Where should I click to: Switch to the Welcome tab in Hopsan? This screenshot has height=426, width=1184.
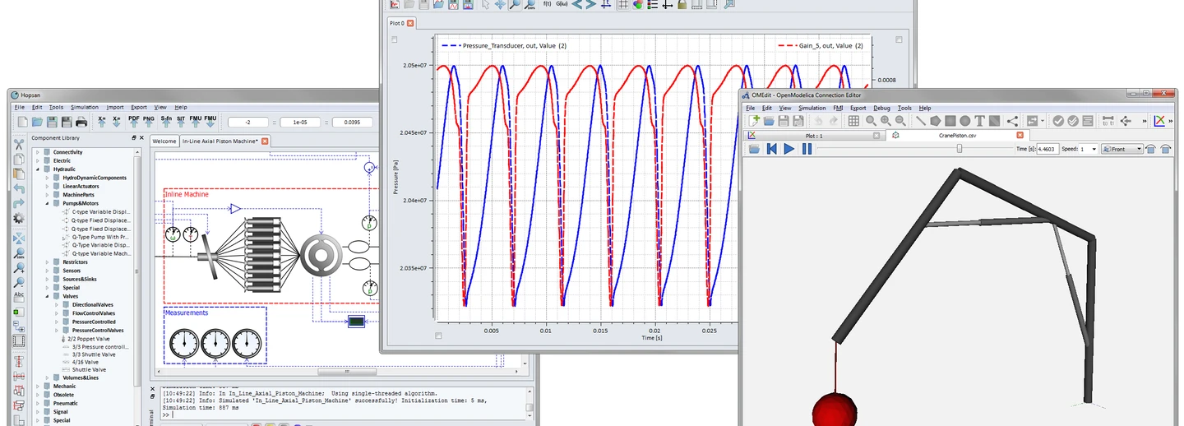click(164, 141)
